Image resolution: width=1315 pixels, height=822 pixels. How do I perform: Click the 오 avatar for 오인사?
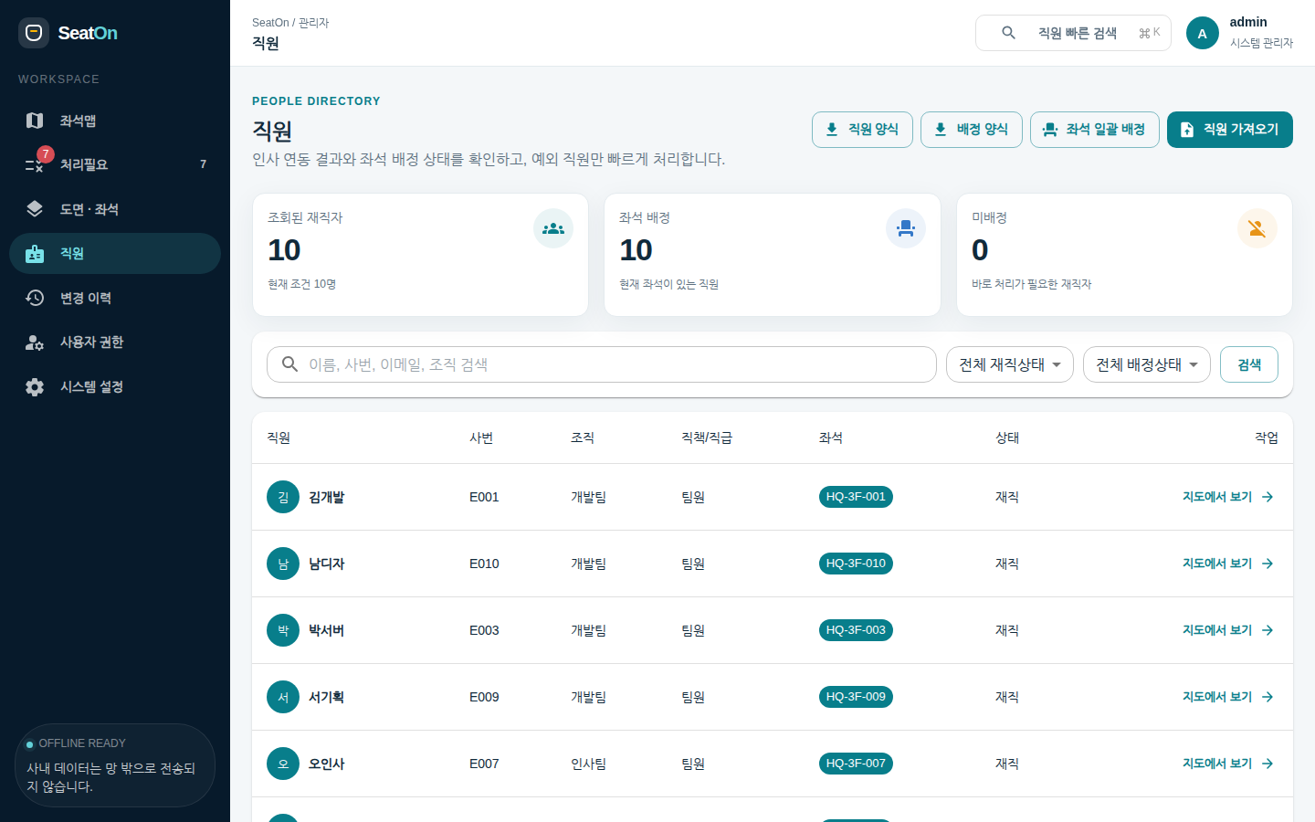pos(283,764)
